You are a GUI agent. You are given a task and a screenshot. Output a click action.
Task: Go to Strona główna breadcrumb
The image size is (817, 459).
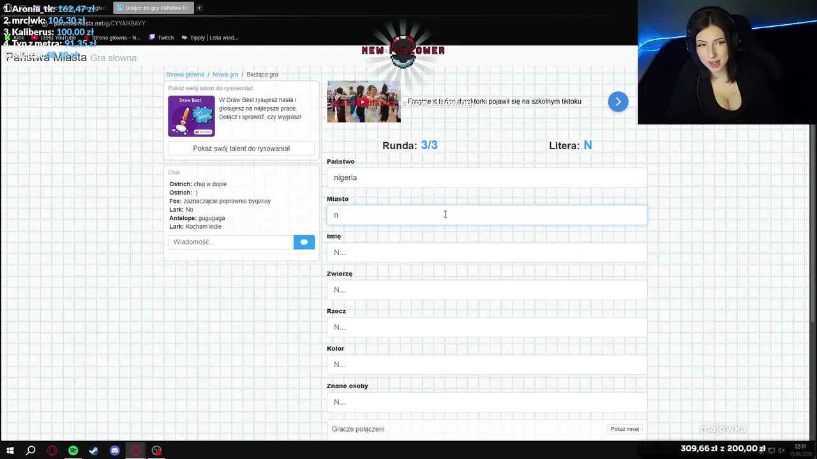point(185,75)
